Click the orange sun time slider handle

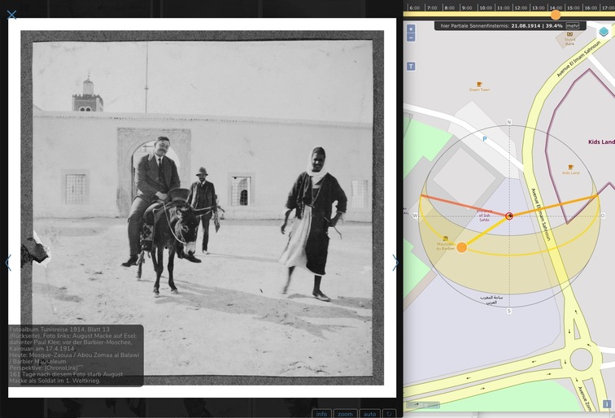[x=556, y=14]
